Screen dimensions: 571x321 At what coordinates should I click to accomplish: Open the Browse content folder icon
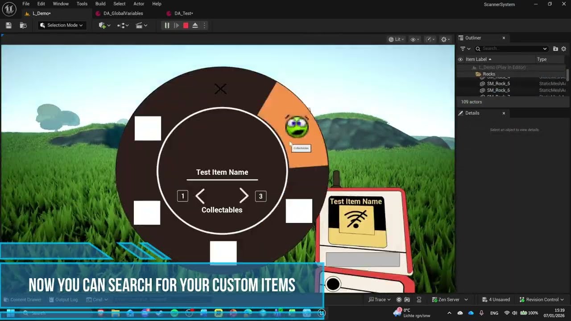pyautogui.click(x=23, y=25)
